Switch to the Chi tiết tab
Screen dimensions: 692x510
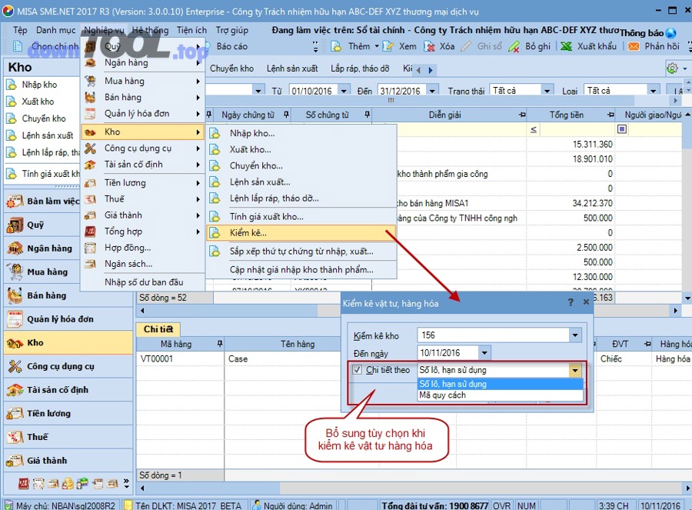tap(158, 330)
